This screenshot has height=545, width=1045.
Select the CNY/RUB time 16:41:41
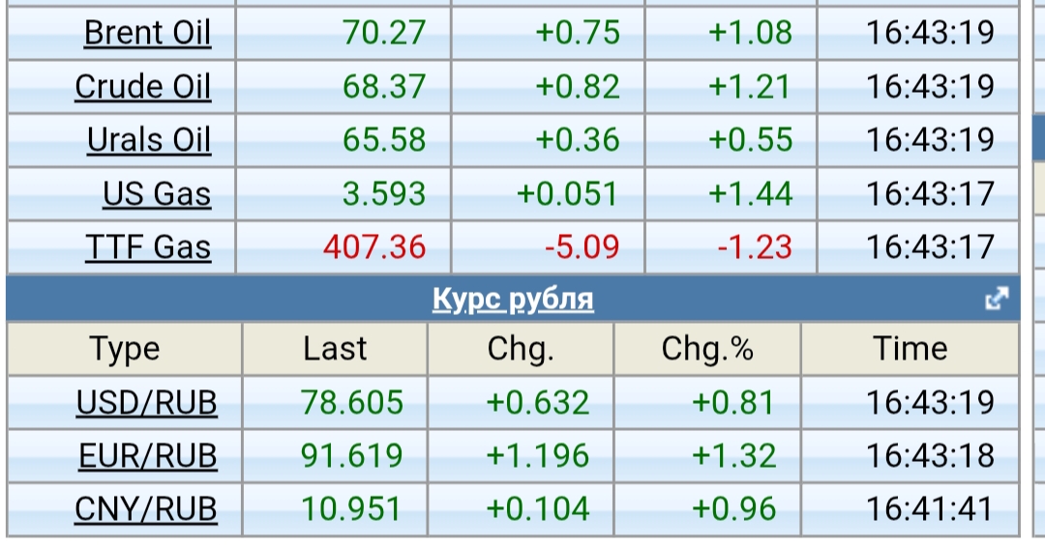(929, 508)
